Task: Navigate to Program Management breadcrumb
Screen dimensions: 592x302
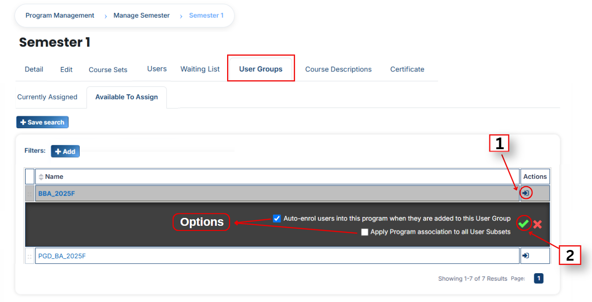Action: (60, 15)
